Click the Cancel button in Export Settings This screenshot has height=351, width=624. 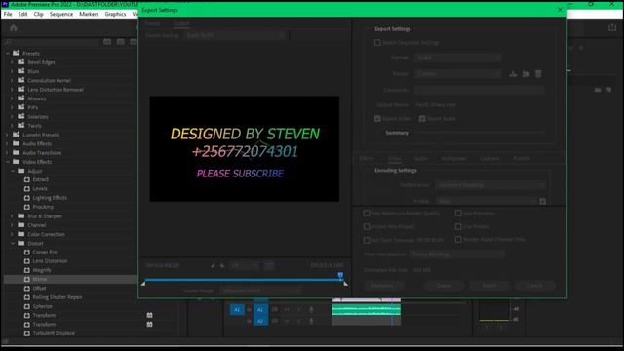click(535, 286)
